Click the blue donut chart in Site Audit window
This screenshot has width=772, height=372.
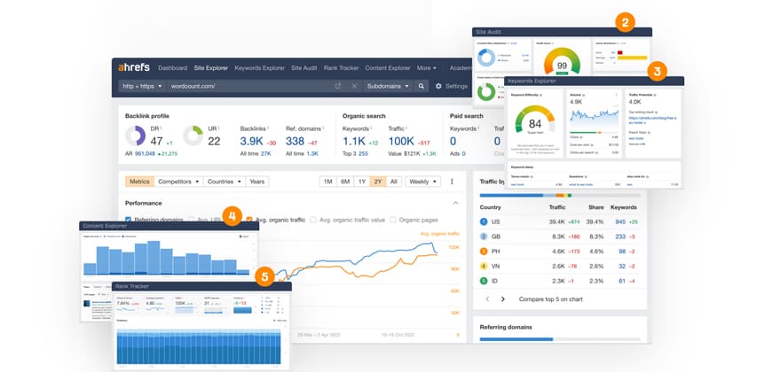[486, 58]
